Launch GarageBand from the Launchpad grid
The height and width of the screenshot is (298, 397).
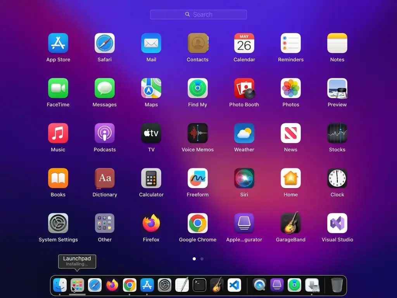click(x=291, y=223)
